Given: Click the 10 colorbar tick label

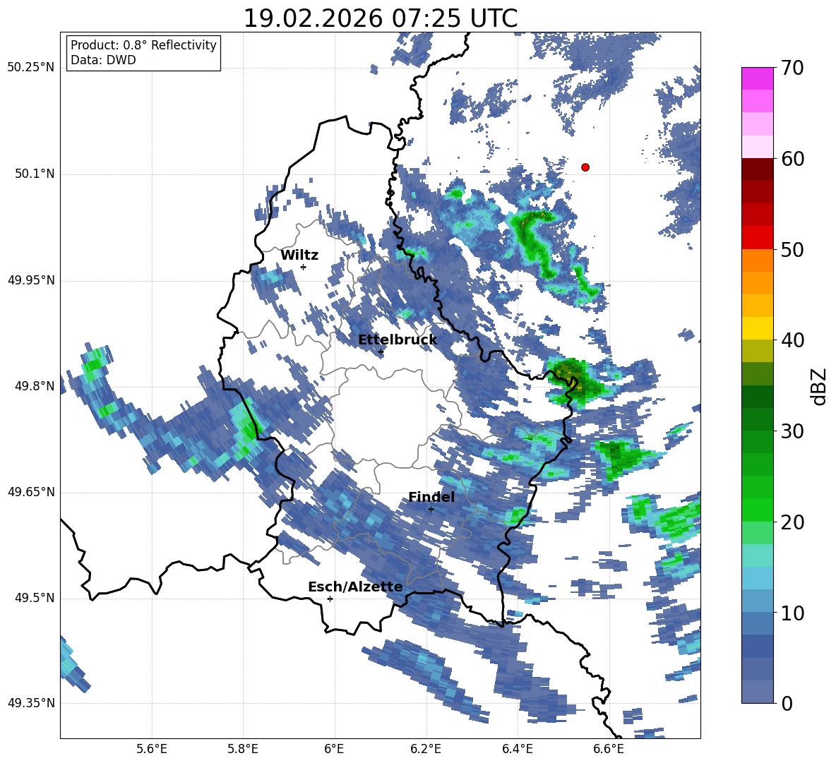Looking at the screenshot, I should click(792, 613).
